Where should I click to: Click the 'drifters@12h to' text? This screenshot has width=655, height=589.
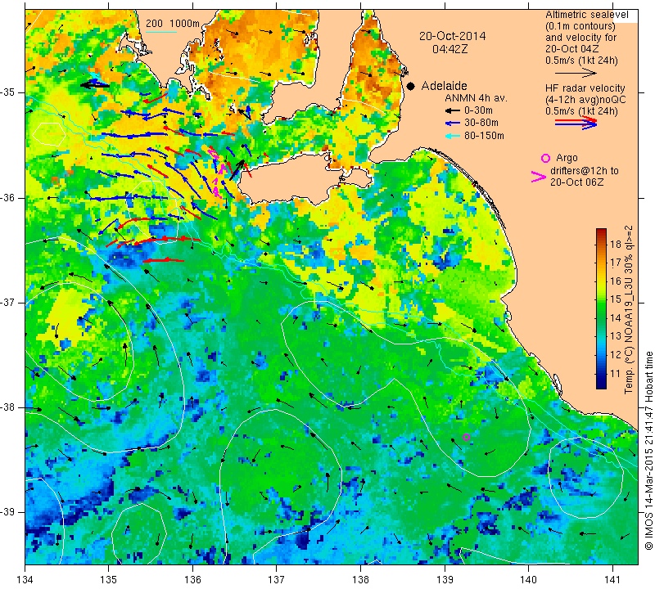pyautogui.click(x=584, y=171)
